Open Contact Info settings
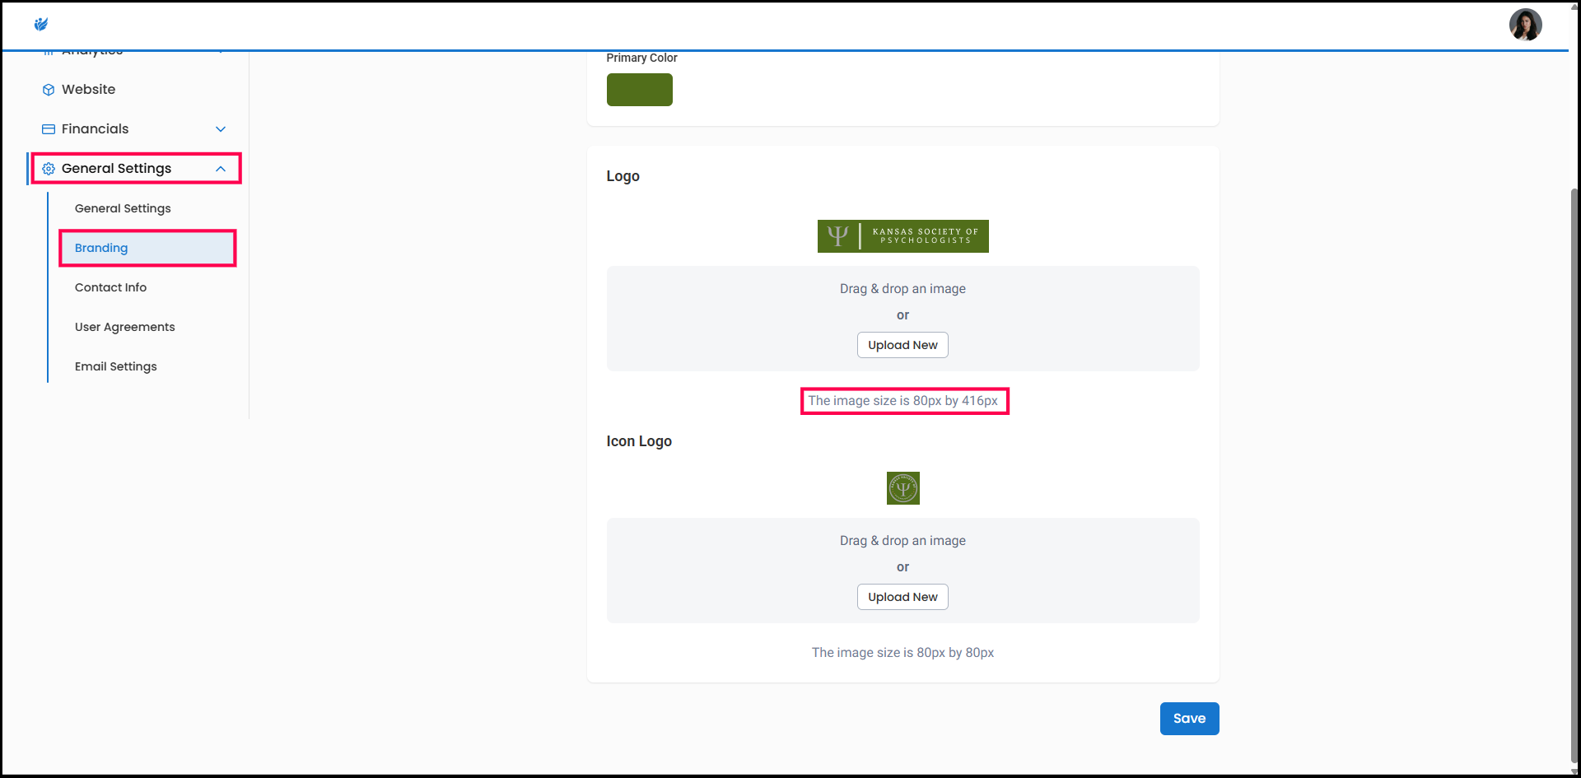Image resolution: width=1581 pixels, height=778 pixels. (110, 287)
